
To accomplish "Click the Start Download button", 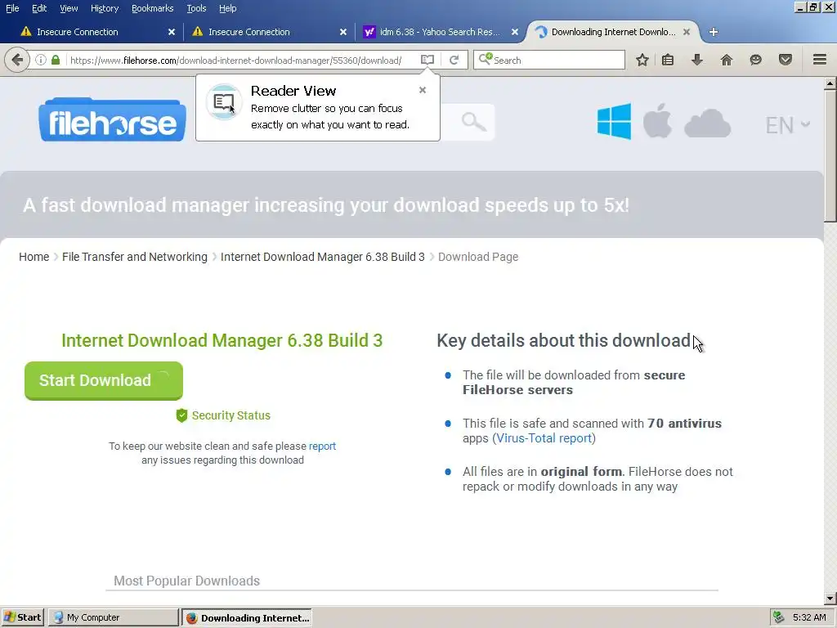I will point(104,380).
